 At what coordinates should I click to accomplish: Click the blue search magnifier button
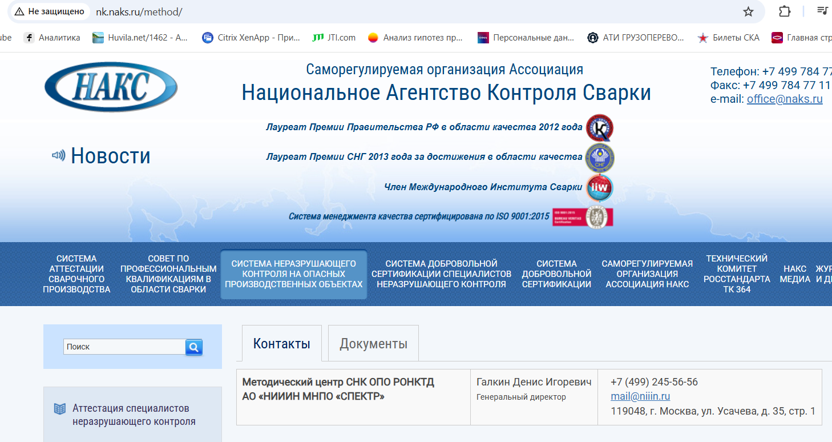point(194,347)
